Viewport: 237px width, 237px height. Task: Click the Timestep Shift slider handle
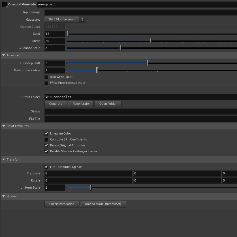[147, 63]
